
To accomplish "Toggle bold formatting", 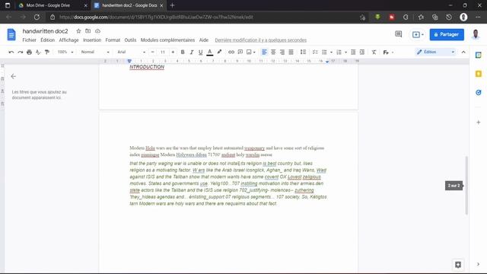I will coord(183,53).
